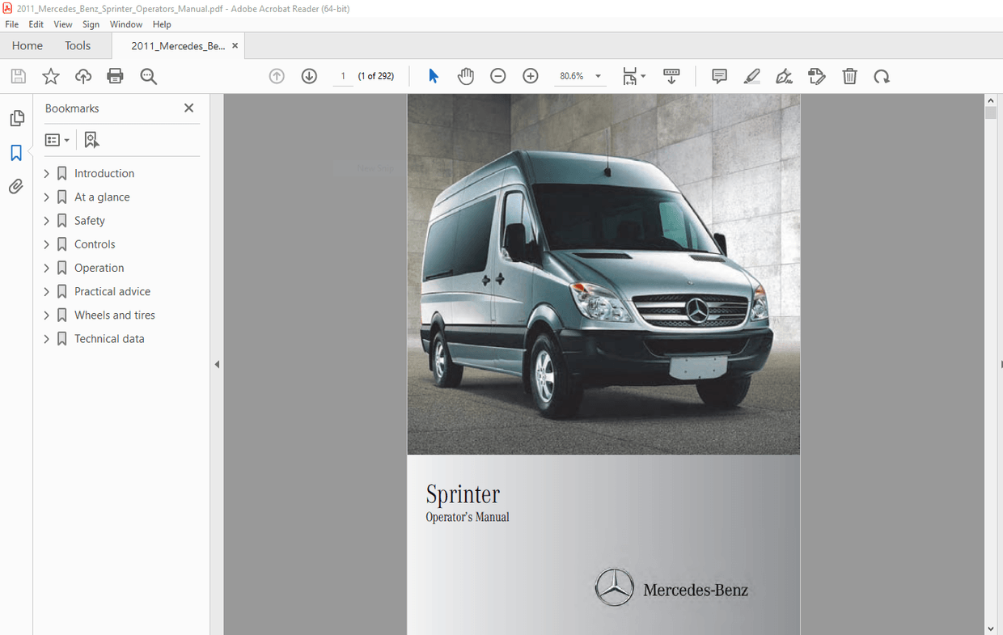This screenshot has height=635, width=1003.
Task: Open the Bookmarks options menu
Action: click(x=57, y=139)
